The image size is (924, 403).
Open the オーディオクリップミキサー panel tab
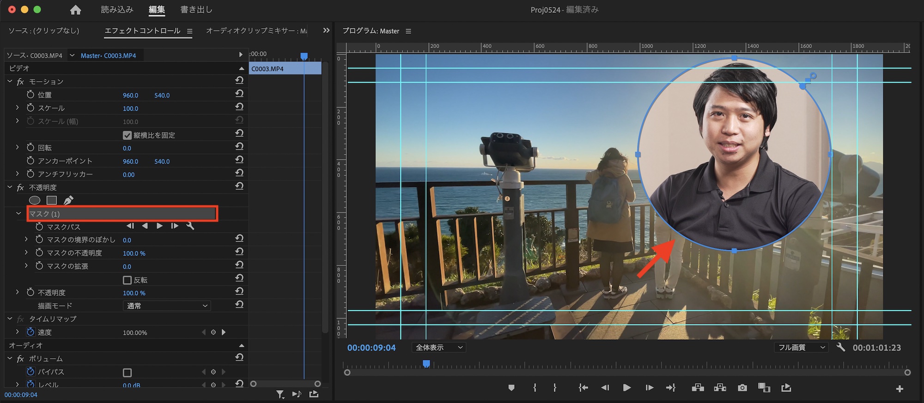(x=256, y=30)
